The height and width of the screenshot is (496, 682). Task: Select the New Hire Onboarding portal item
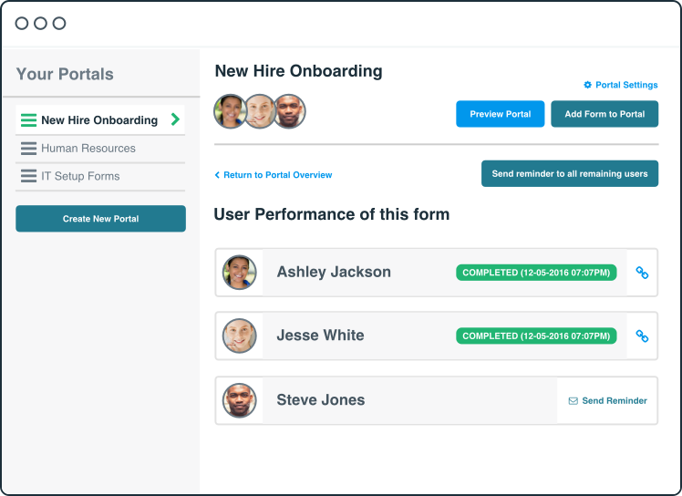click(100, 119)
